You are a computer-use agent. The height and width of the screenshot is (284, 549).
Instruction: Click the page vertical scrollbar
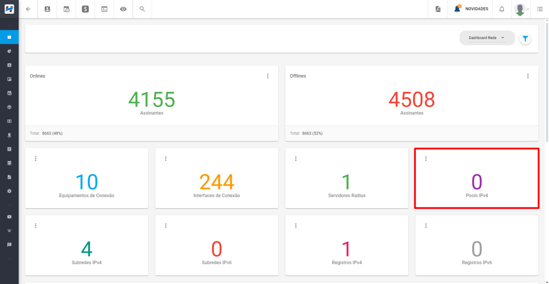(x=547, y=81)
